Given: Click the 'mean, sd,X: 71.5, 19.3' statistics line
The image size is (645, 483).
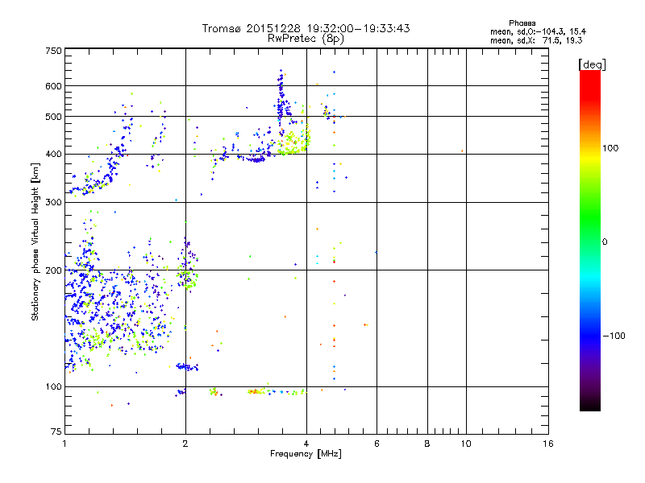Looking at the screenshot, I should tap(536, 40).
